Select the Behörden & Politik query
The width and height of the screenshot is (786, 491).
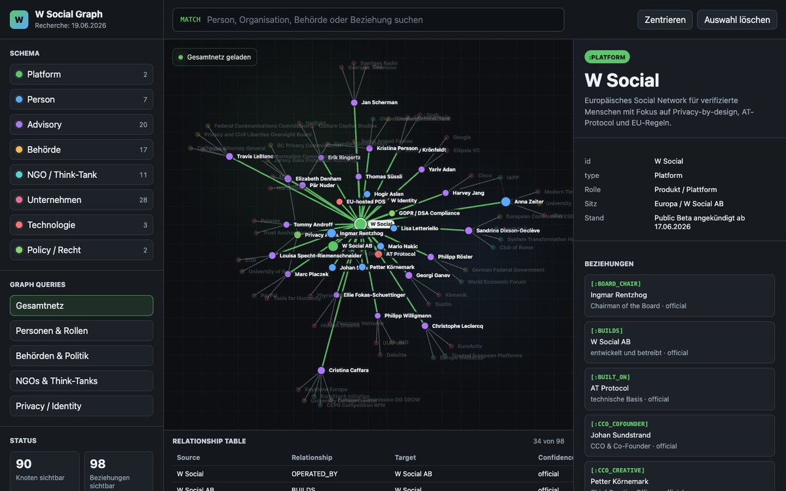click(81, 356)
